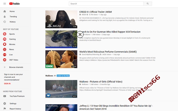Click the History clock icon
Viewport: 178px width, 111px height.
coord(5,22)
